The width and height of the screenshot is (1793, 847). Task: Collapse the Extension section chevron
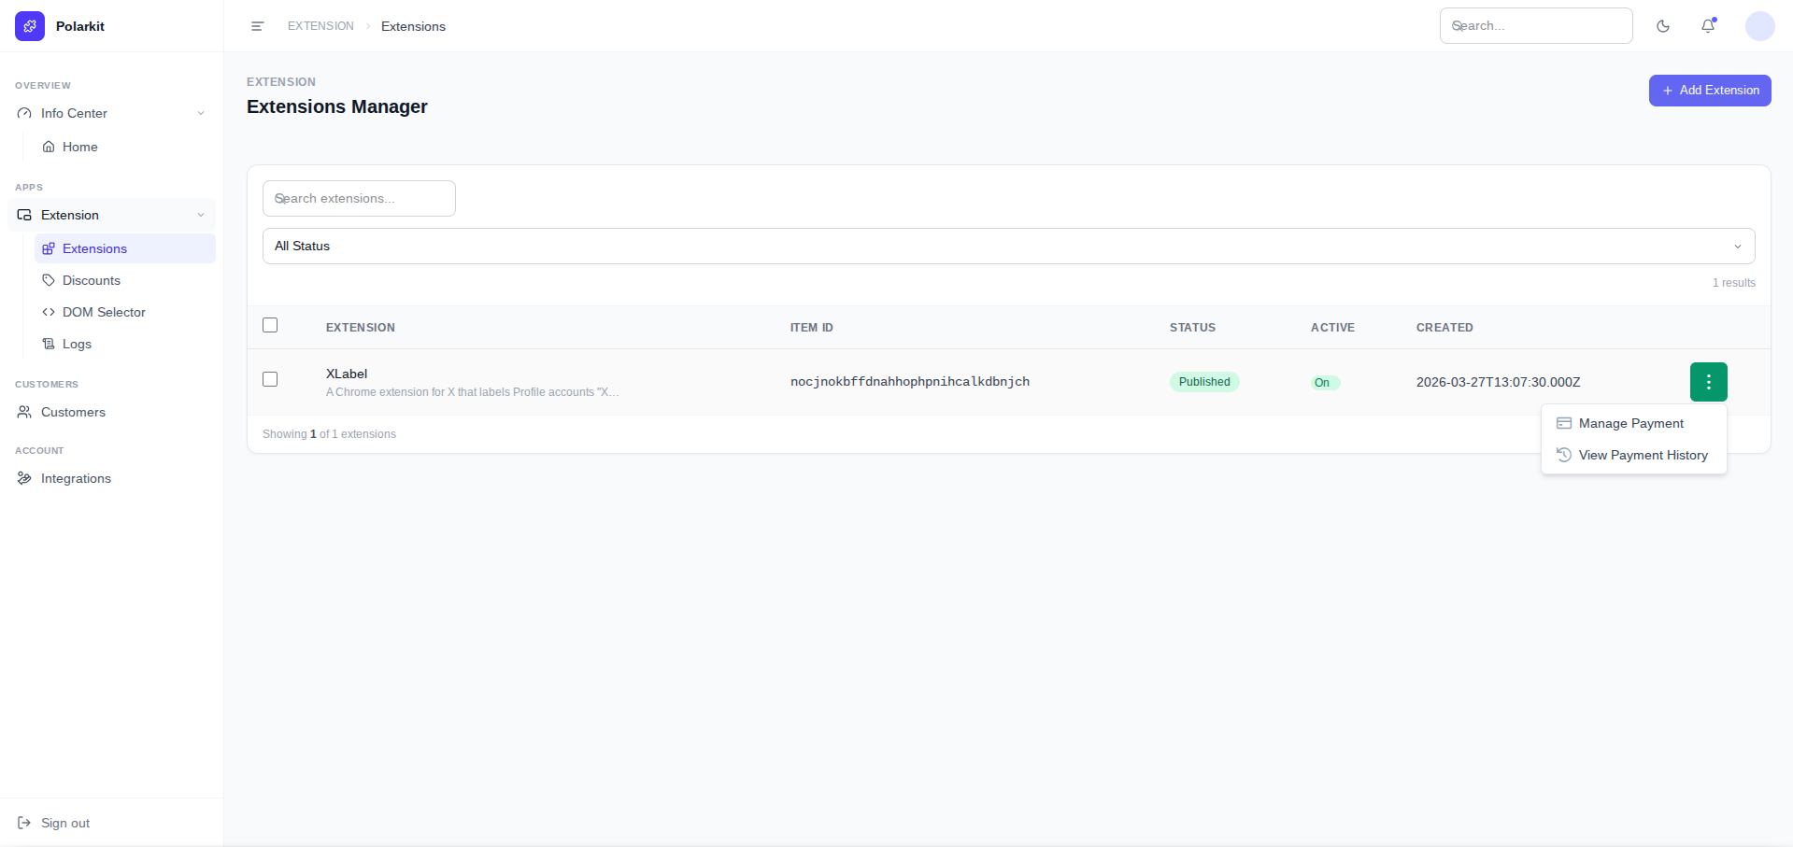pyautogui.click(x=201, y=215)
